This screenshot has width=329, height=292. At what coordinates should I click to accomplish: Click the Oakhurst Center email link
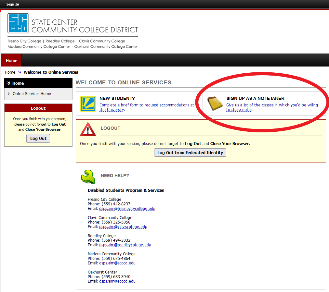pos(117,281)
